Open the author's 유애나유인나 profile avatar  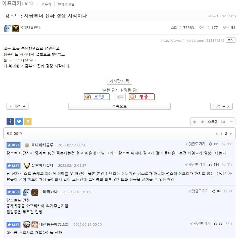coord(8,28)
